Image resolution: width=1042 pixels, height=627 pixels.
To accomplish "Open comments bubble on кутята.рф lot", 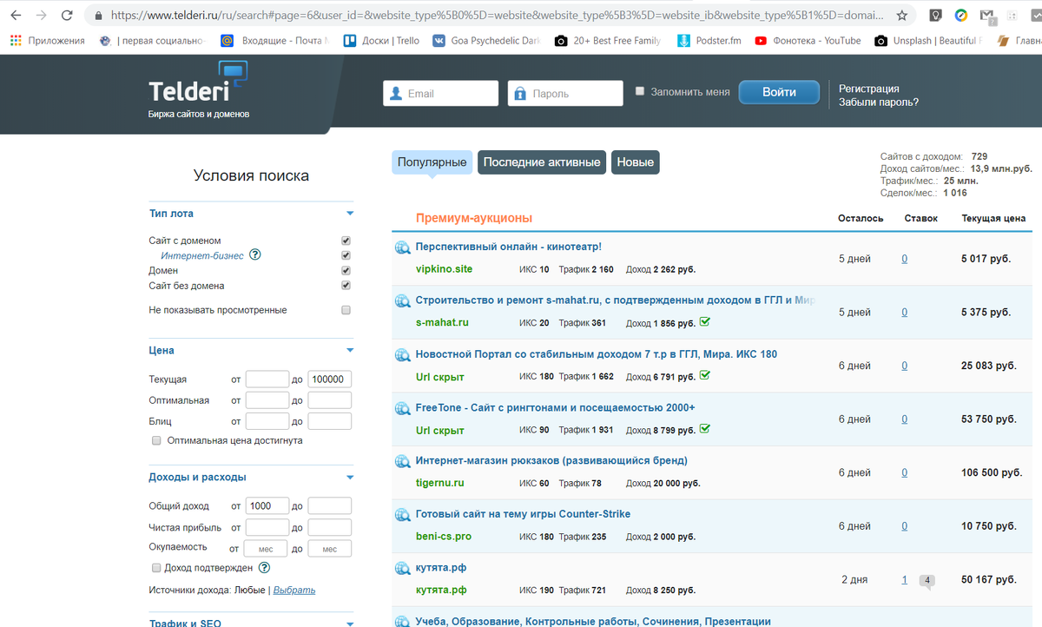I will pyautogui.click(x=928, y=580).
